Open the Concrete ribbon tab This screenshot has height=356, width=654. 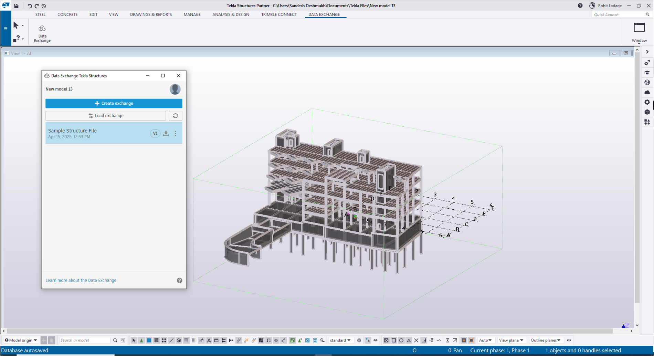[x=67, y=14]
